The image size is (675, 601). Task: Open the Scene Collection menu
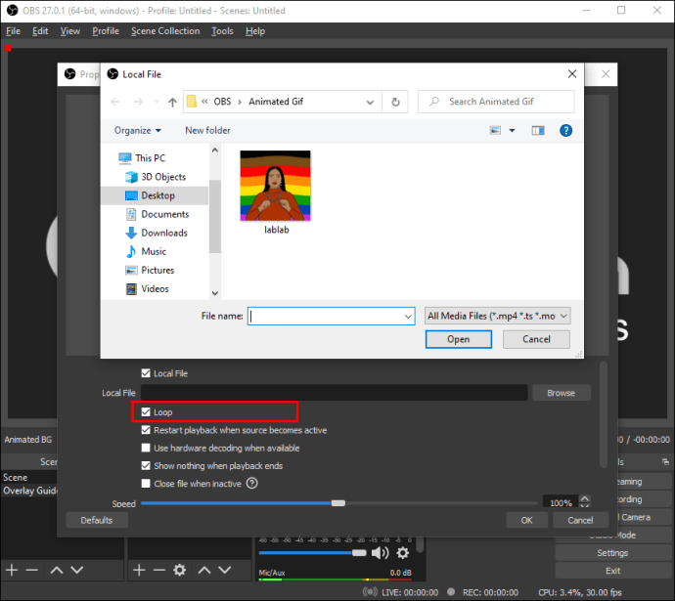(164, 31)
